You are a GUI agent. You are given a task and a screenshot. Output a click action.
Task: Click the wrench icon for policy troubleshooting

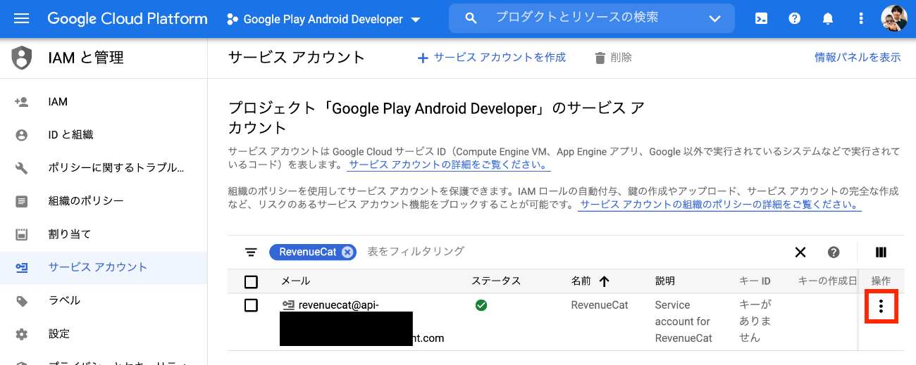click(x=22, y=168)
